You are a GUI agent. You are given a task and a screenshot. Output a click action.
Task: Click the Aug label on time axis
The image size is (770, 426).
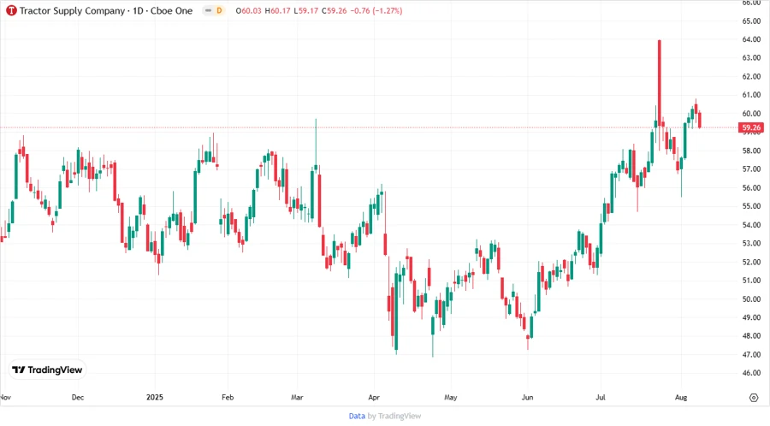coord(681,398)
